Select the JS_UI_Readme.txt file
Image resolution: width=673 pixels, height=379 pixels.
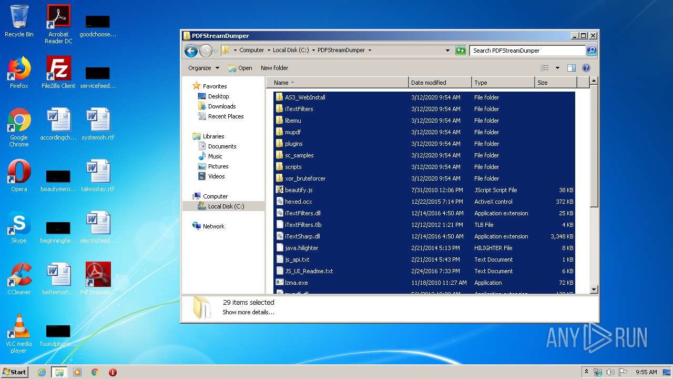(x=424, y=271)
